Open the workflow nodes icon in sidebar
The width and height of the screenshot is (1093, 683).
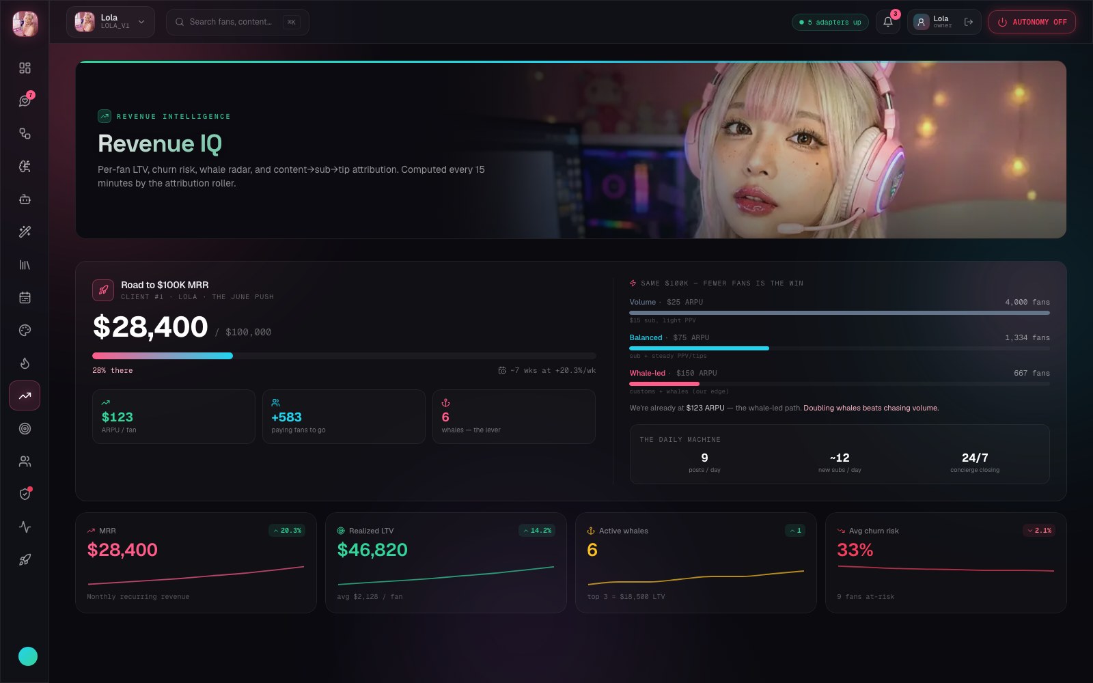point(25,134)
